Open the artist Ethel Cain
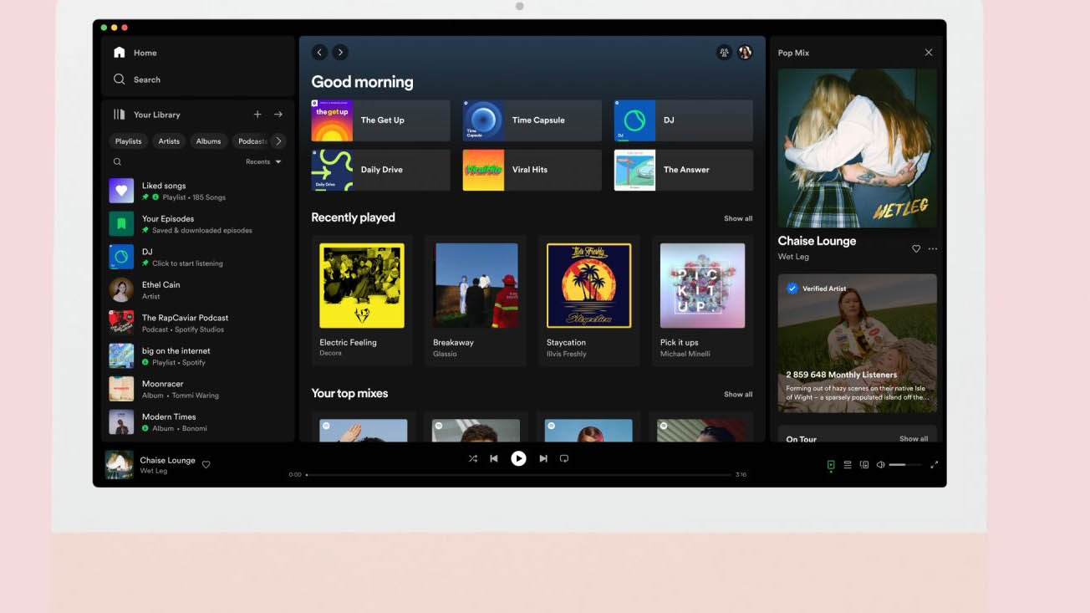Image resolution: width=1090 pixels, height=613 pixels. (x=197, y=290)
